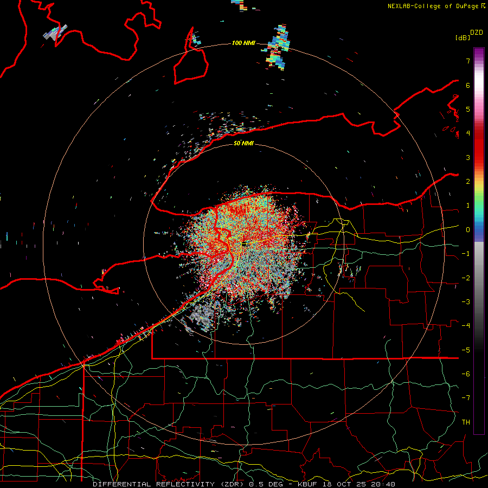This screenshot has height=488, width=488.
Task: Click the -7 tick label on color scale
Action: point(466,398)
